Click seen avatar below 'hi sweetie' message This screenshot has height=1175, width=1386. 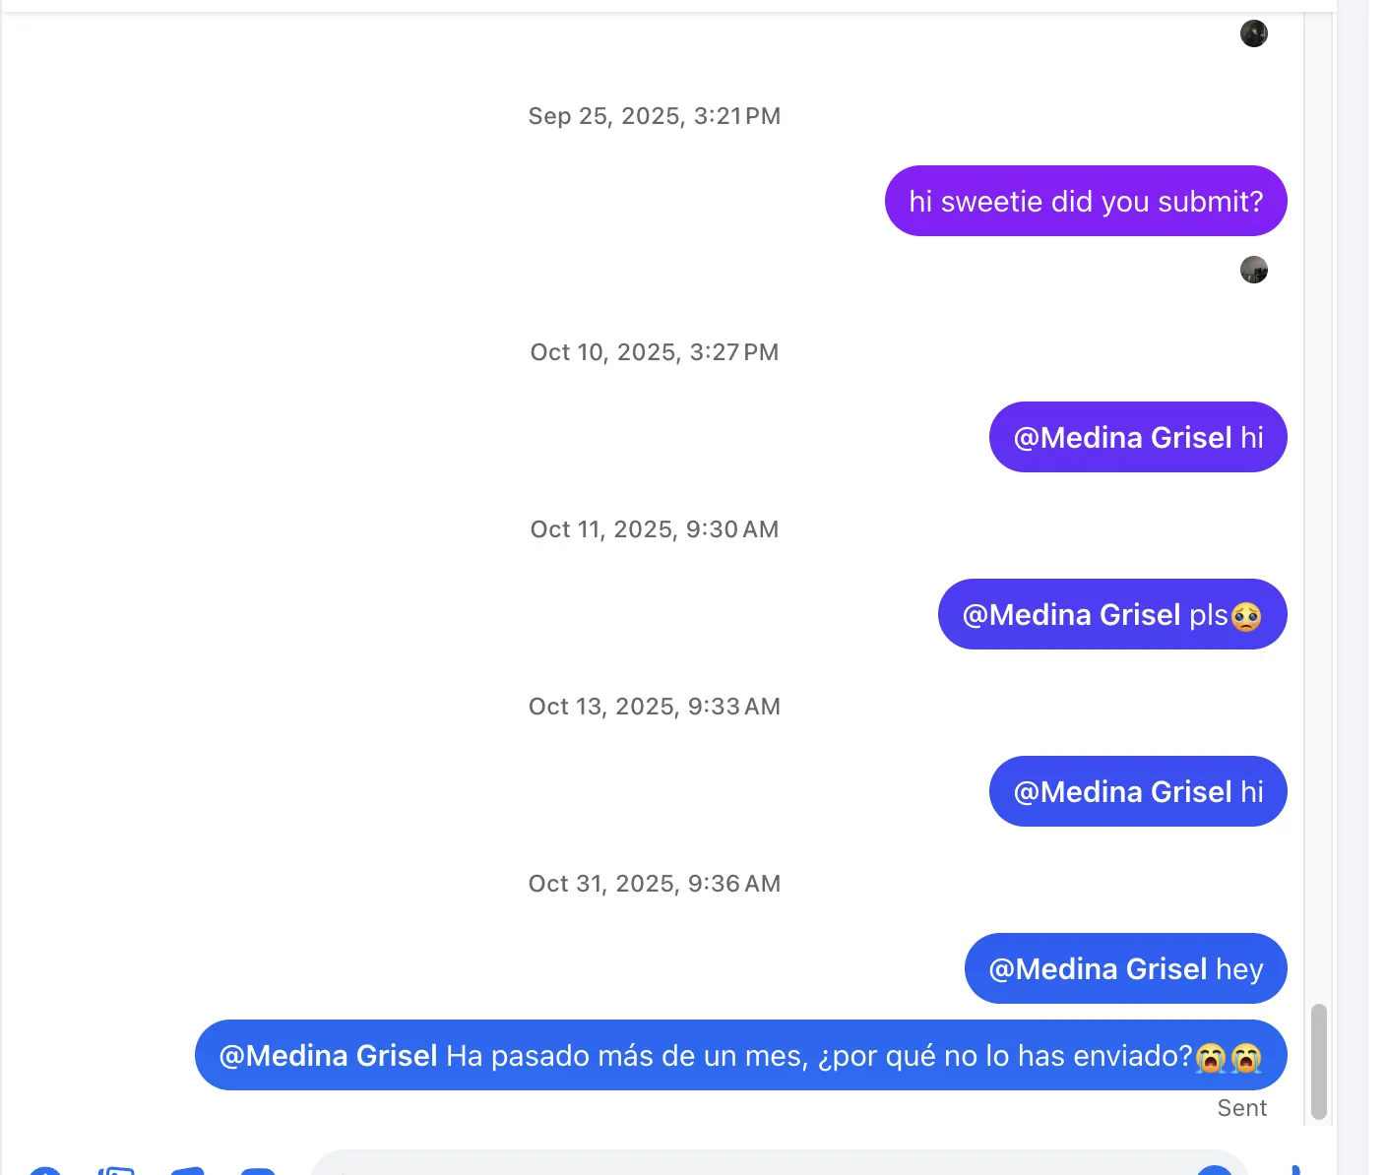coord(1253,270)
